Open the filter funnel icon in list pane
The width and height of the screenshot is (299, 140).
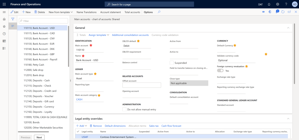[13, 19]
